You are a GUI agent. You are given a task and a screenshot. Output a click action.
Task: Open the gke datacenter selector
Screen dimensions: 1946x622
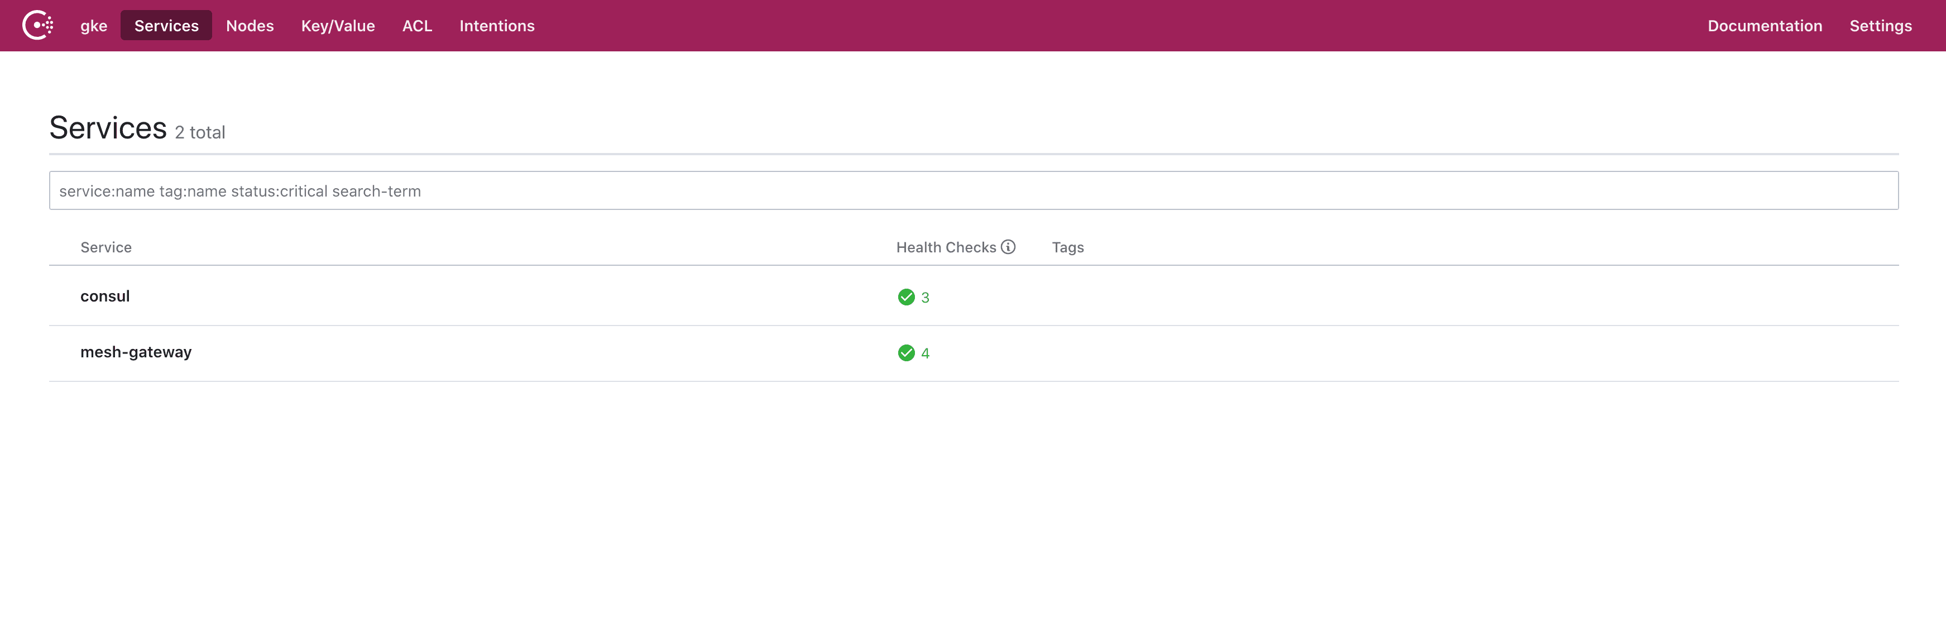click(94, 26)
